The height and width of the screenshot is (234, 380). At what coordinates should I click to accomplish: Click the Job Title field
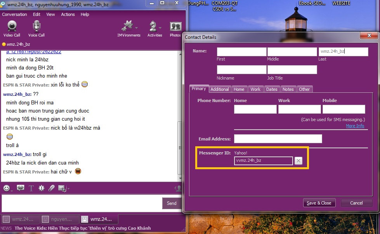(x=292, y=70)
